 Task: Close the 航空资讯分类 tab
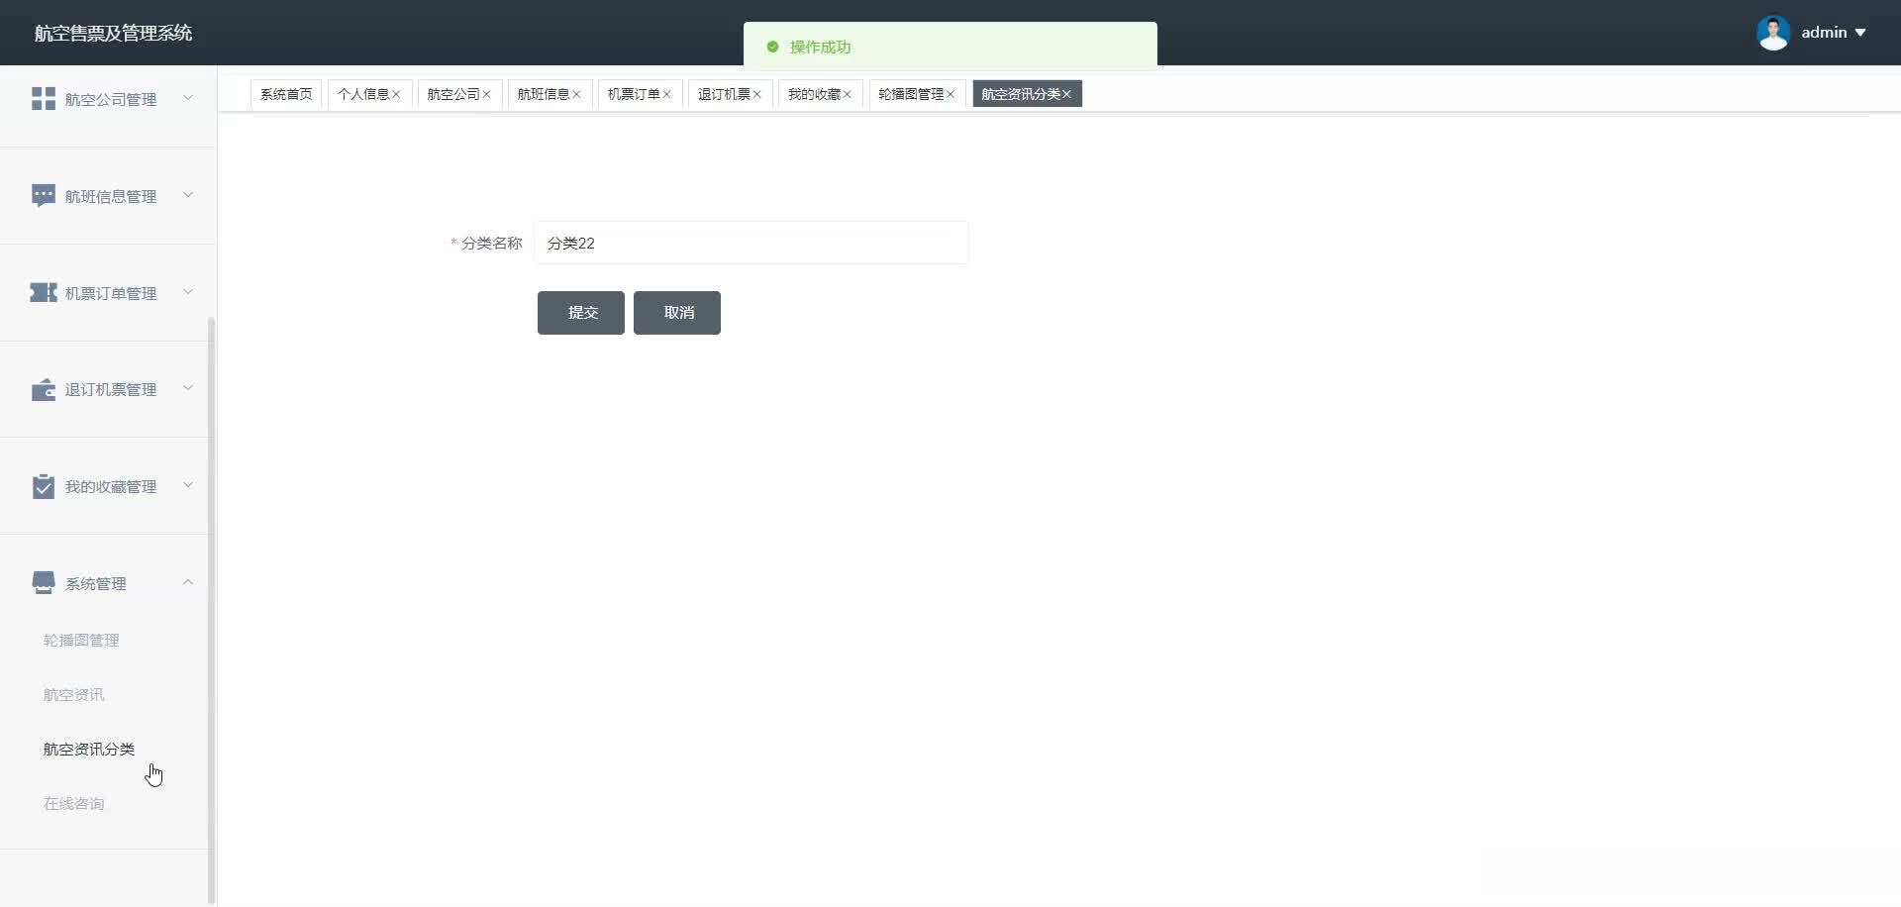tap(1066, 94)
